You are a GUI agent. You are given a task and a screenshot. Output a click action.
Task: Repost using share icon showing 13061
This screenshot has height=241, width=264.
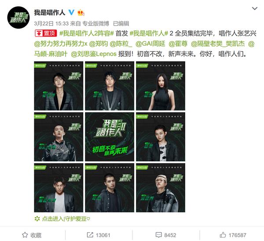click(99, 235)
